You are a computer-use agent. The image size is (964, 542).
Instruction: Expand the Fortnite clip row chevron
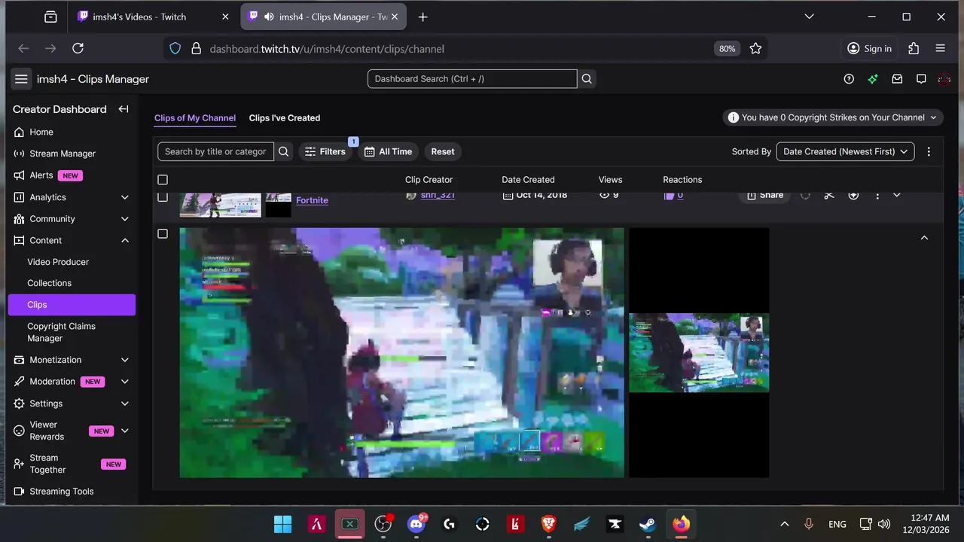[896, 196]
